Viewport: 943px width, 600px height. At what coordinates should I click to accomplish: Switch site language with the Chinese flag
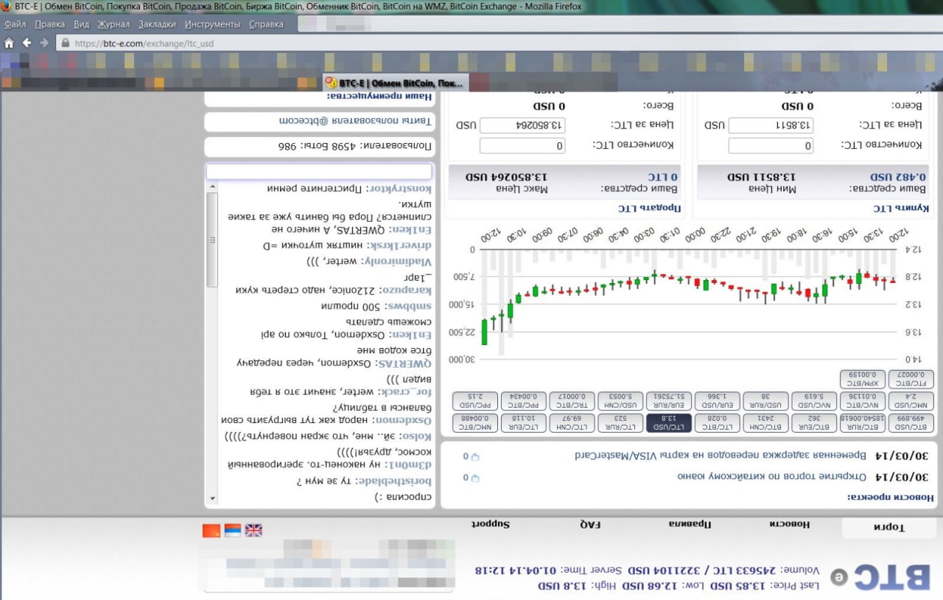(x=211, y=530)
